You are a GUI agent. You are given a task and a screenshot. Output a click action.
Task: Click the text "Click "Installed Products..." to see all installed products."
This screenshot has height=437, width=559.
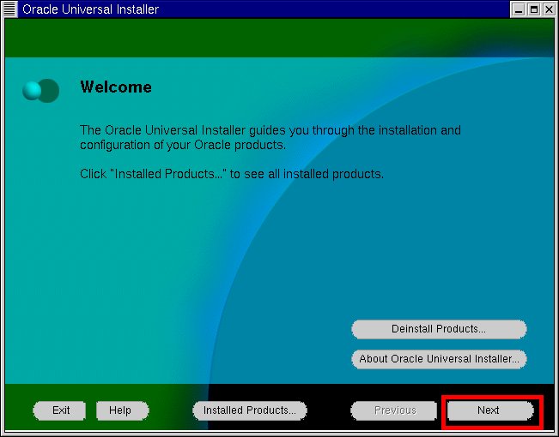(232, 174)
